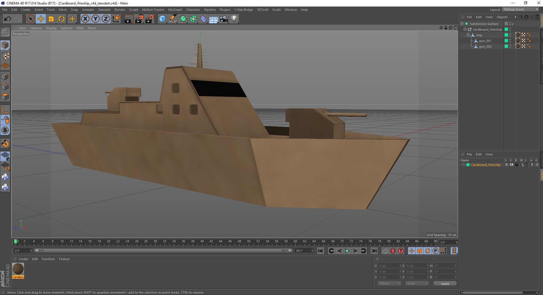543x295 pixels.
Task: Click the preview range slider bar
Action: click(163, 250)
